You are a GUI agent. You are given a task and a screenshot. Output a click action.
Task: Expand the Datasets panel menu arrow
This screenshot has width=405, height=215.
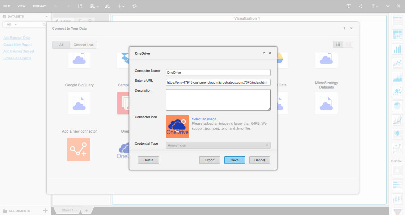46,17
